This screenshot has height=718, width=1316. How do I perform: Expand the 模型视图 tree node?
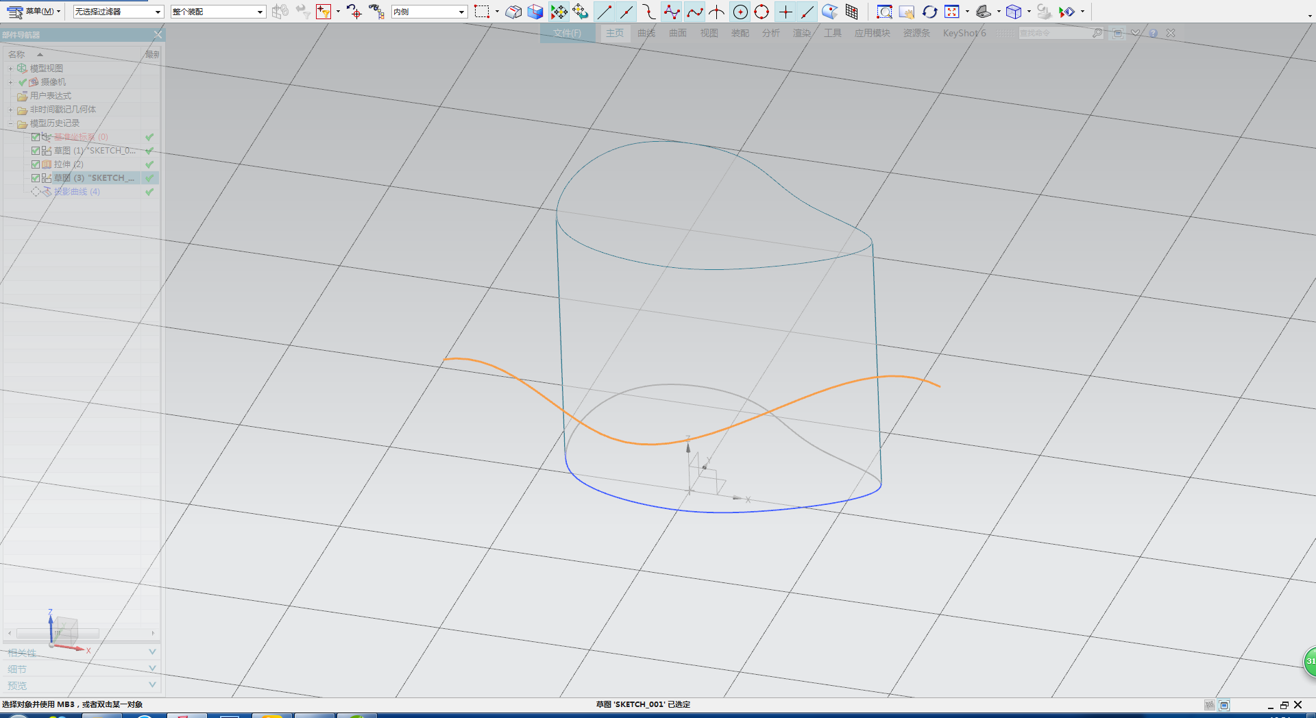pyautogui.click(x=10, y=69)
